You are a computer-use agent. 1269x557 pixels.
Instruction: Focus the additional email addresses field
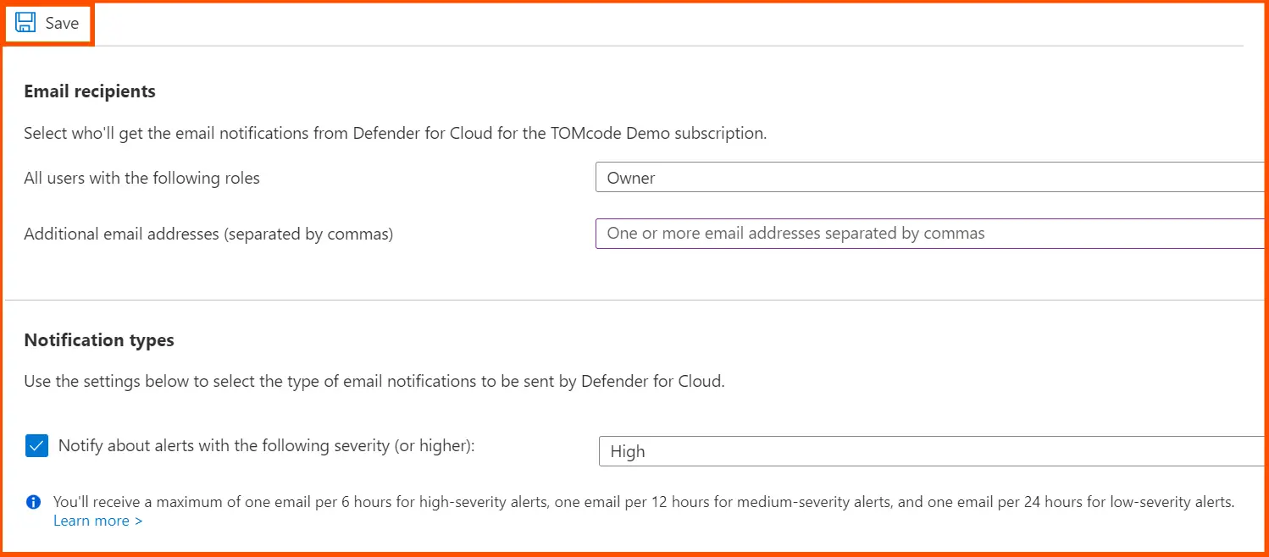pos(932,234)
